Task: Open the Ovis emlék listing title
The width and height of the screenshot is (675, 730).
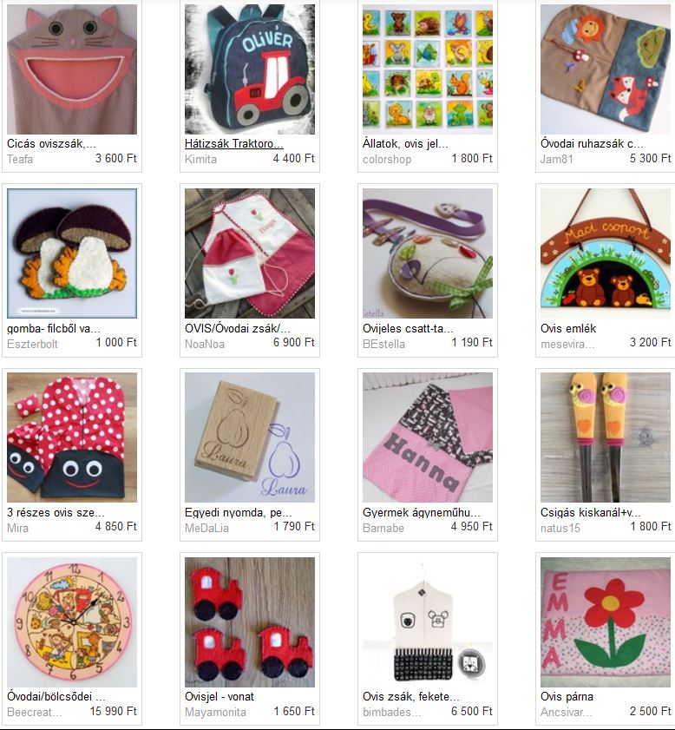Action: [x=568, y=328]
